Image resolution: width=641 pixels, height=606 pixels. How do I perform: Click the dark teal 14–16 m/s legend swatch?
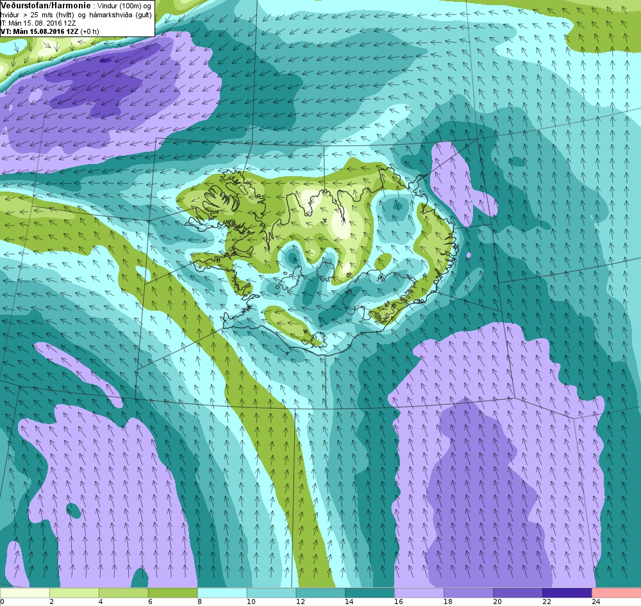tap(370, 593)
